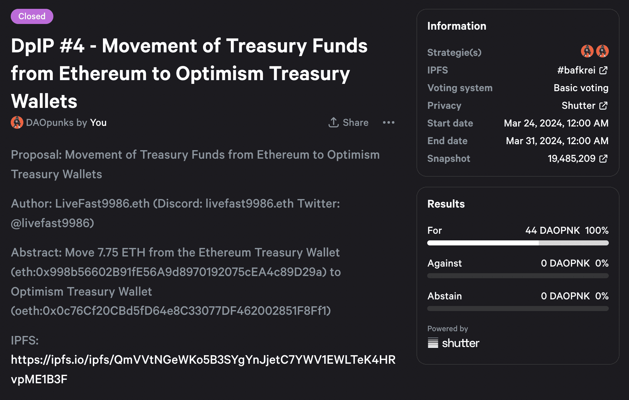This screenshot has width=629, height=400.
Task: Click the author name You
Action: tap(98, 122)
